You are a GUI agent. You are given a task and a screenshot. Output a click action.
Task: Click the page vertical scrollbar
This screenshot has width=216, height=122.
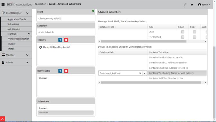coord(214,82)
